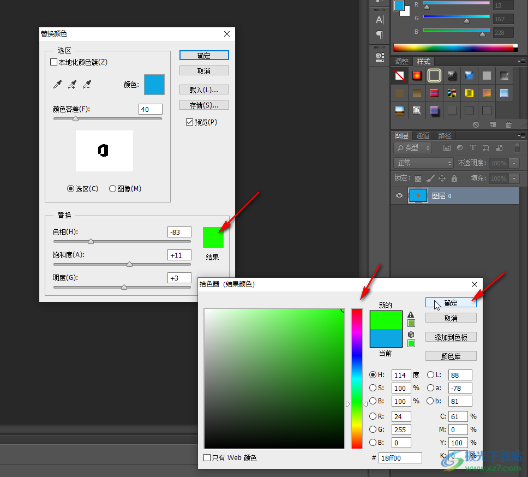This screenshot has width=528, height=477.
Task: Click the vertical hue spectrum bar
Action: coord(357,378)
